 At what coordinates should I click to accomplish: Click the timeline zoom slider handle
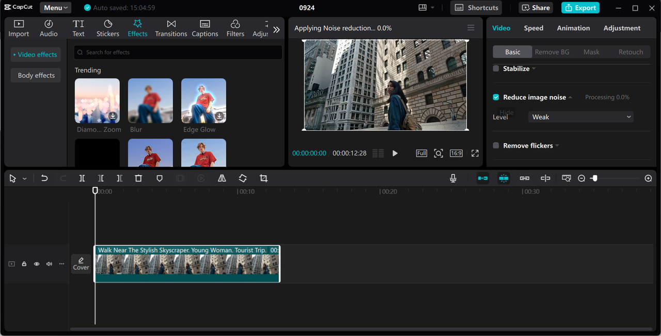coord(595,178)
